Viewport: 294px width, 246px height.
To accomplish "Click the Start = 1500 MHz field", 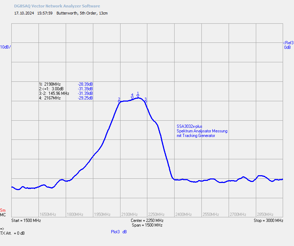I will [26, 221].
